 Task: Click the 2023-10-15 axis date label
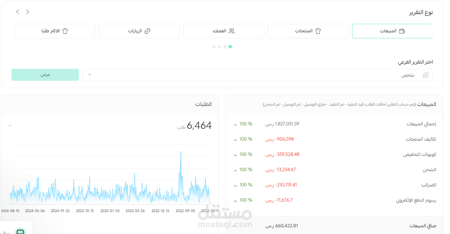pos(85,211)
